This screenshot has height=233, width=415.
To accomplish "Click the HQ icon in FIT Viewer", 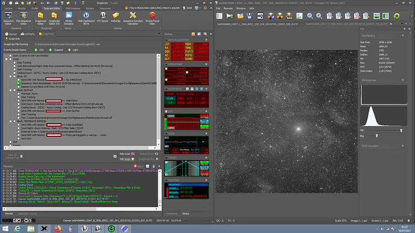I will [260, 16].
